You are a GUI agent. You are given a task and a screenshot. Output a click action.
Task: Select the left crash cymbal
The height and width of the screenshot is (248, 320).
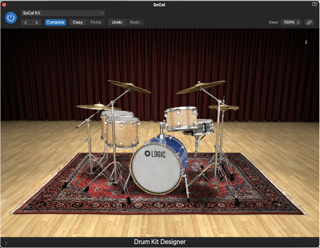click(x=129, y=86)
